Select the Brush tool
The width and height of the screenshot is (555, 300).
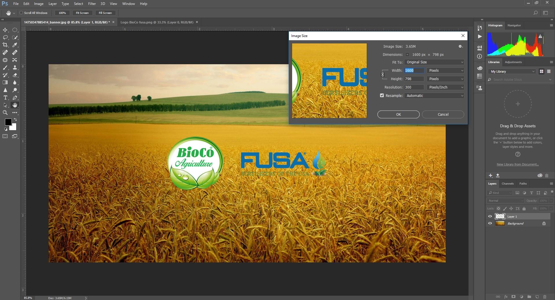(x=5, y=67)
